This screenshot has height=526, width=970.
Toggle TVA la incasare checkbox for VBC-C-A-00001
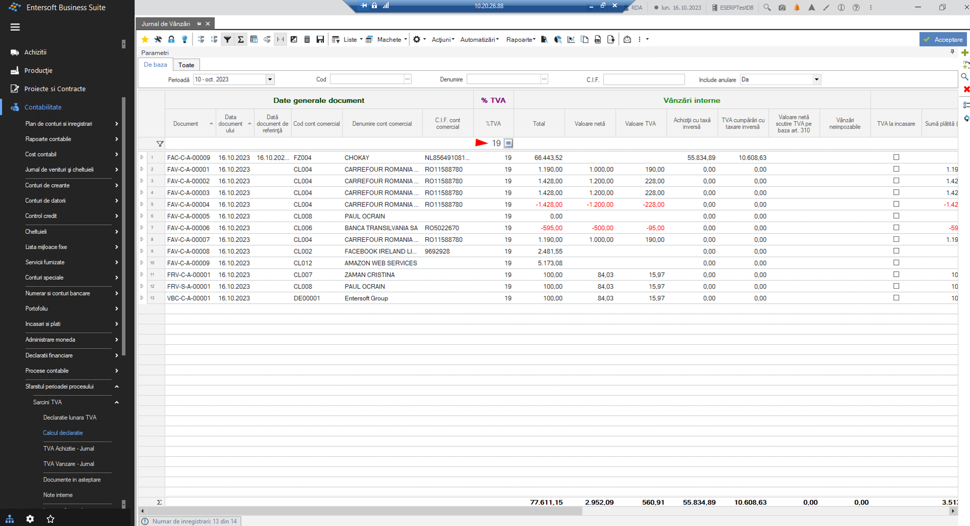896,298
